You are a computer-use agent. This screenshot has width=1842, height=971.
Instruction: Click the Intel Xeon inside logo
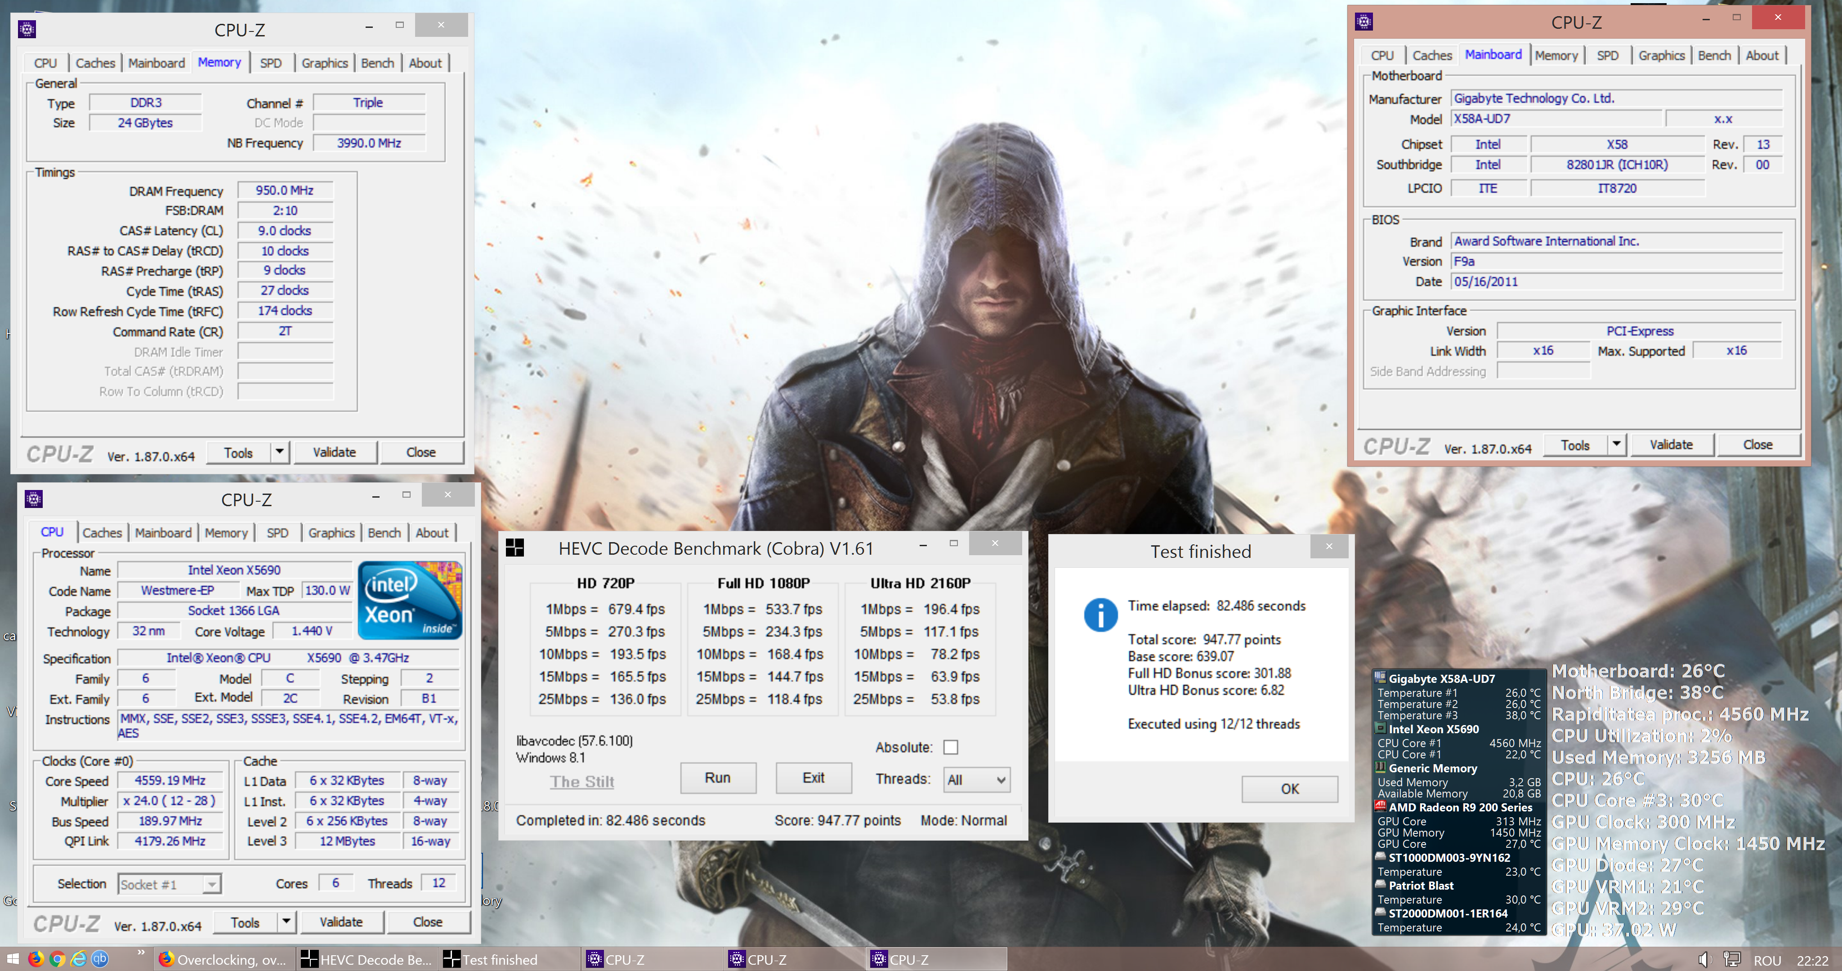click(410, 601)
